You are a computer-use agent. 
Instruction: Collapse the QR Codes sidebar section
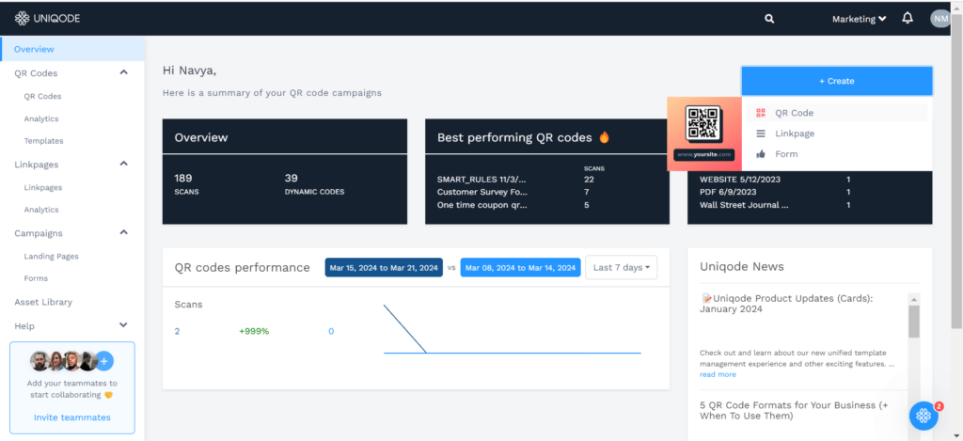[123, 72]
